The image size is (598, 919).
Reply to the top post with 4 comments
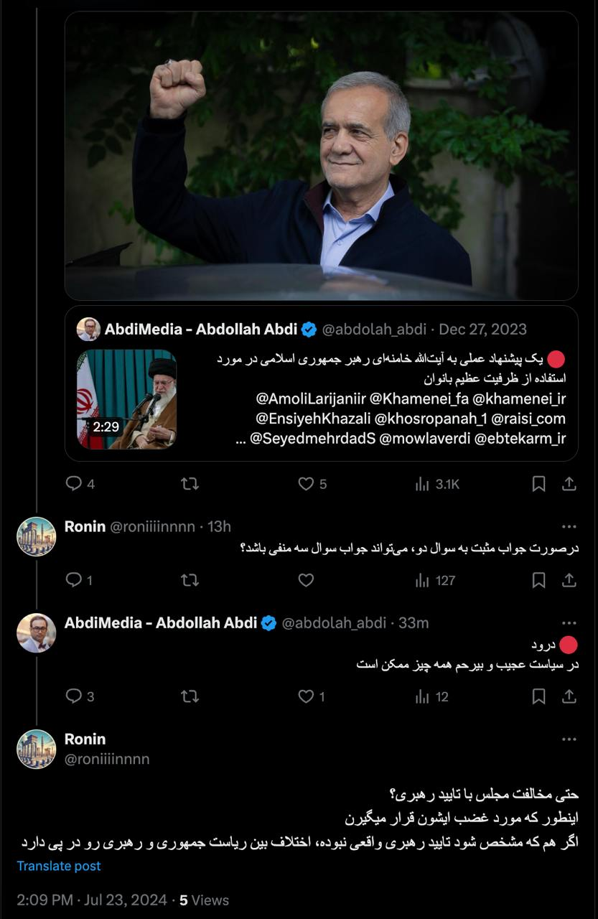tap(74, 484)
